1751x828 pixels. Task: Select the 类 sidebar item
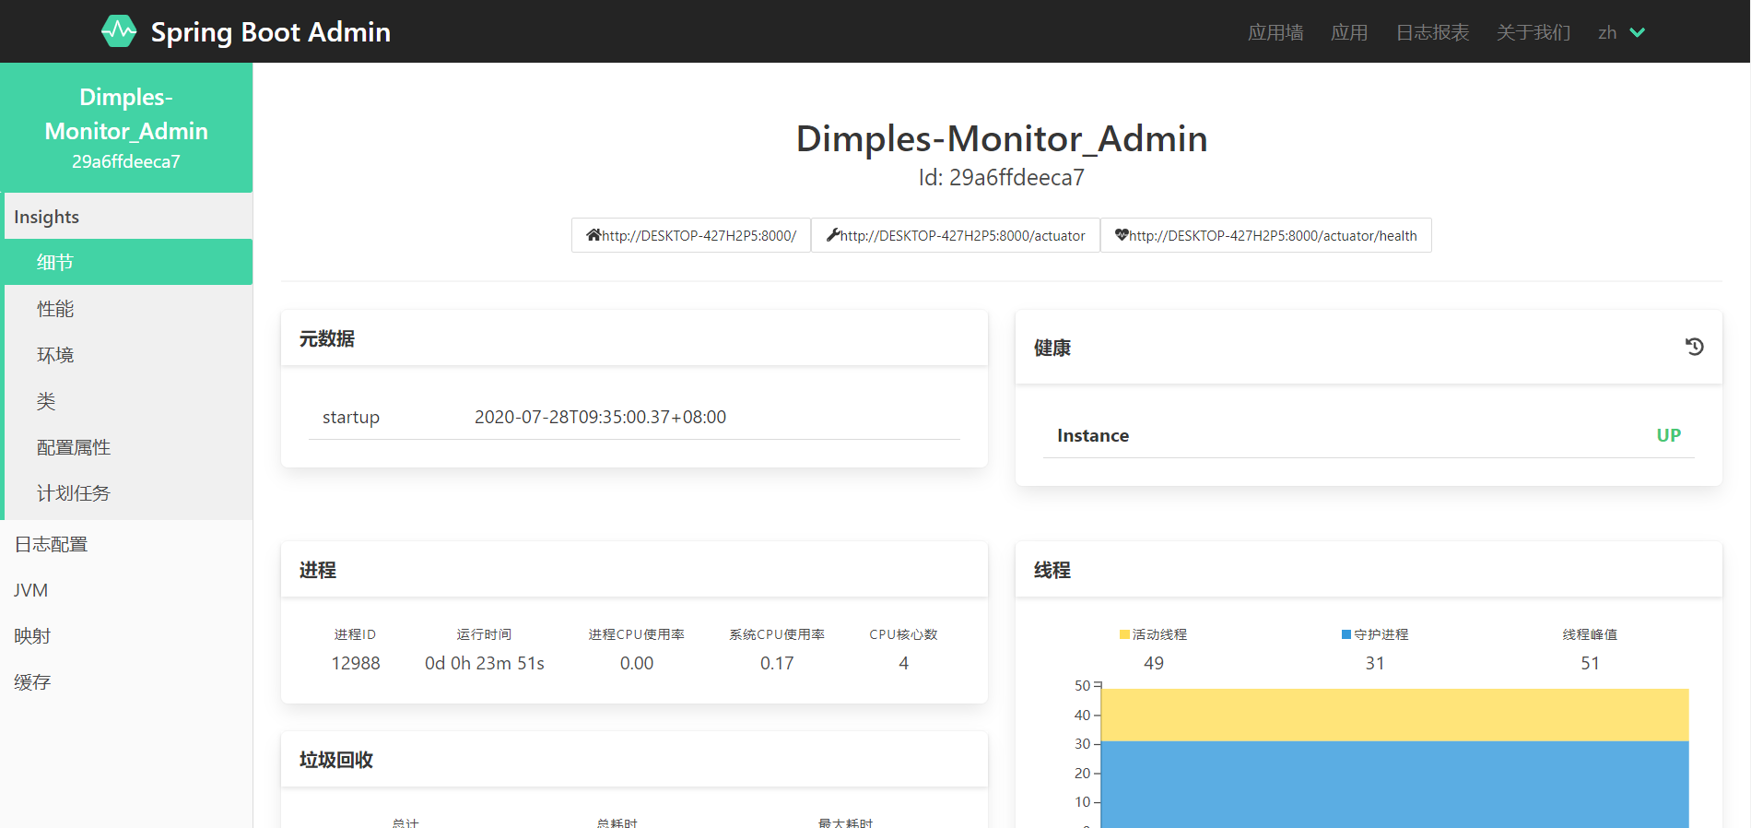pos(128,401)
